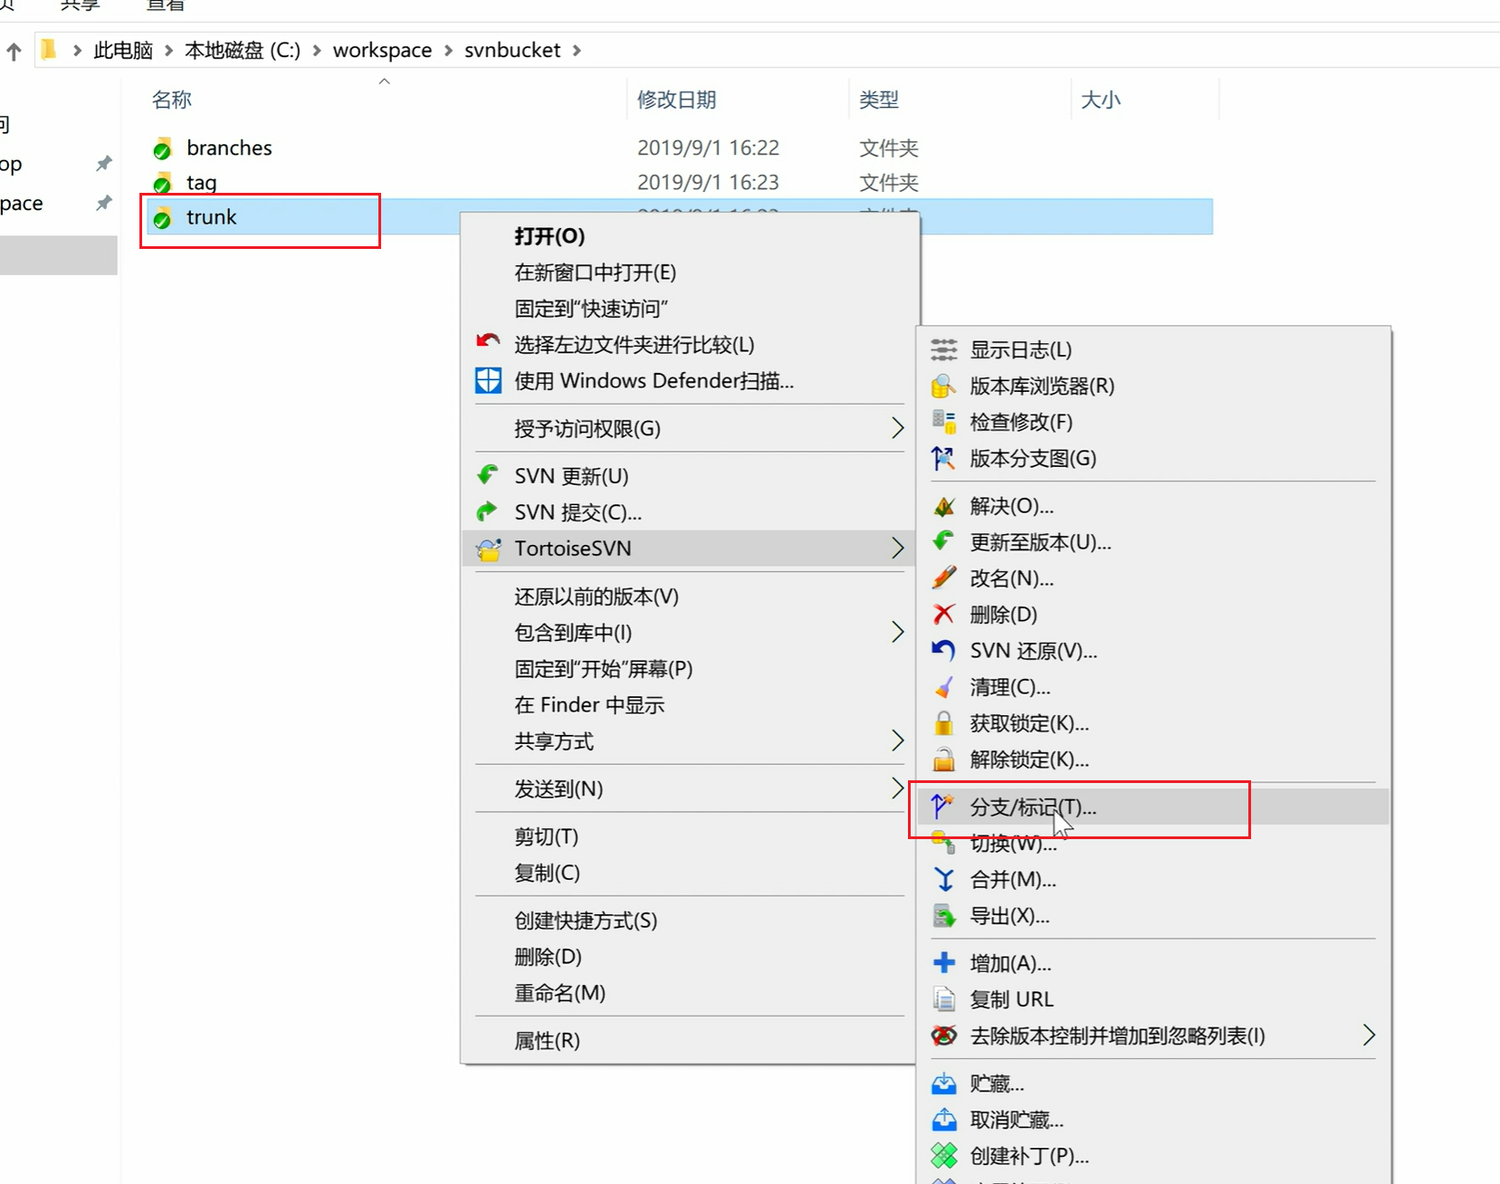Screen dimensions: 1500x1184
Task: Click the svnbucket breadcrumb segment
Action: (512, 51)
